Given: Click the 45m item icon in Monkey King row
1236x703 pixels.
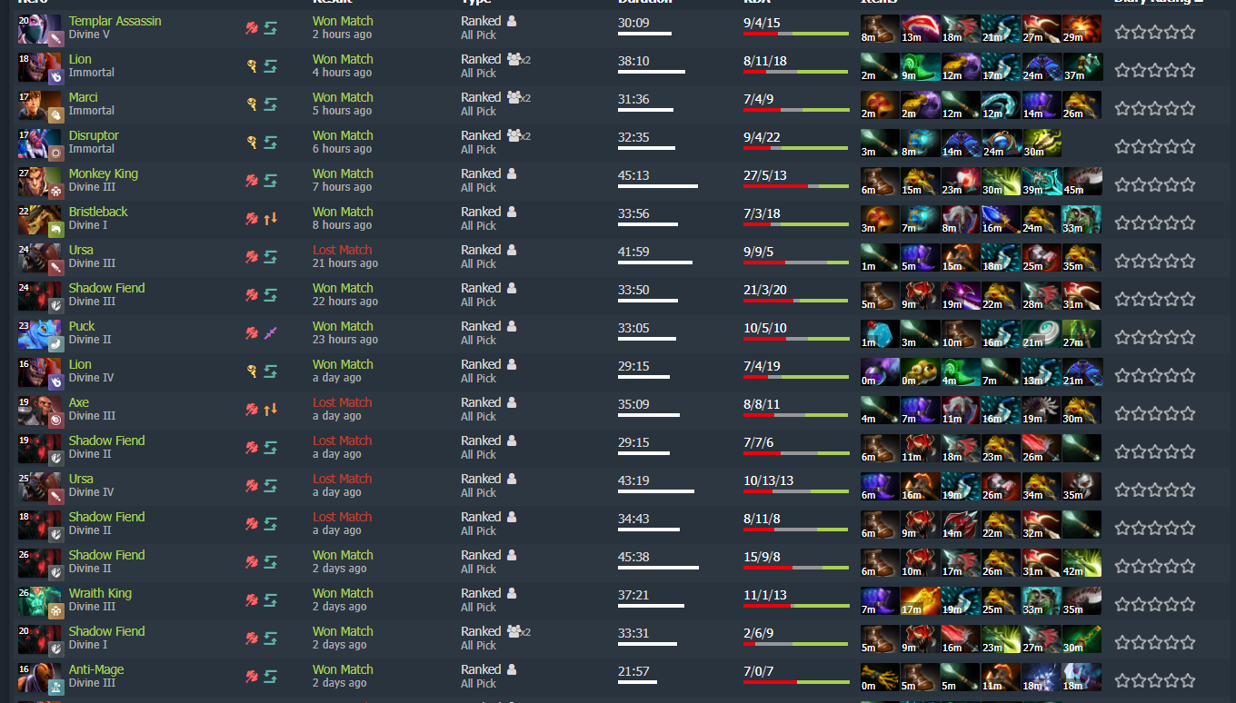Looking at the screenshot, I should tap(1081, 182).
